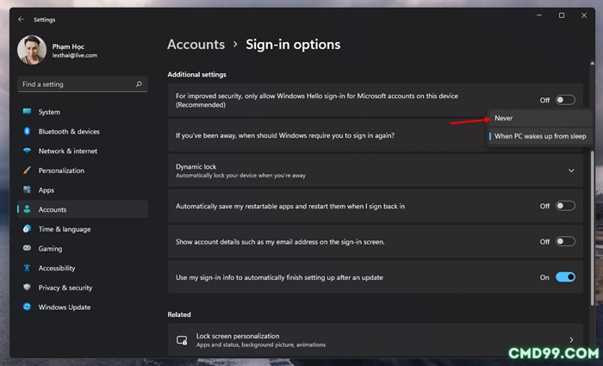Close the Settings window
Screen dimensions: 603x366
click(584, 16)
